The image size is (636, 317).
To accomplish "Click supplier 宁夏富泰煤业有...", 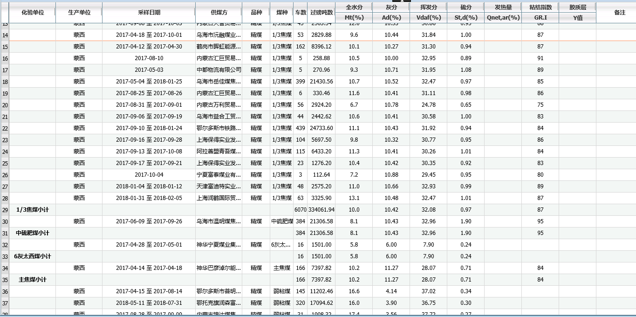I will tap(219, 175).
